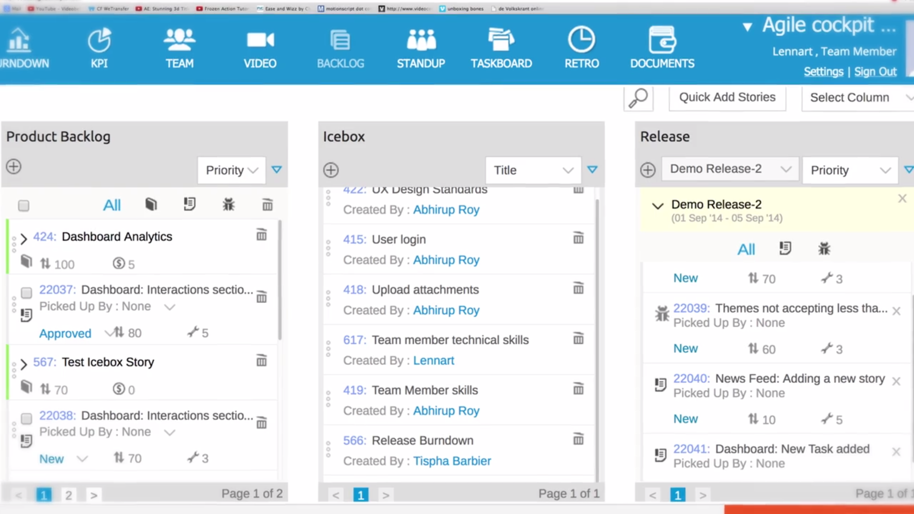Open the Icebox Title sort dropdown
This screenshot has width=914, height=514.
click(x=533, y=170)
